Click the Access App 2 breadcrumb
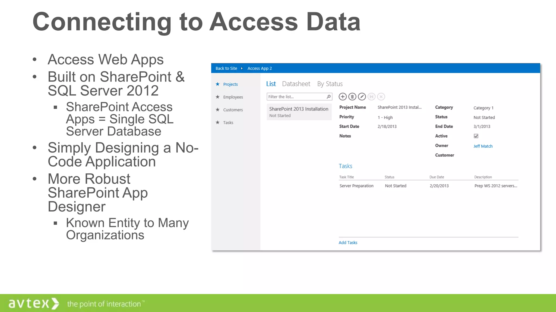The height and width of the screenshot is (312, 556). click(260, 68)
